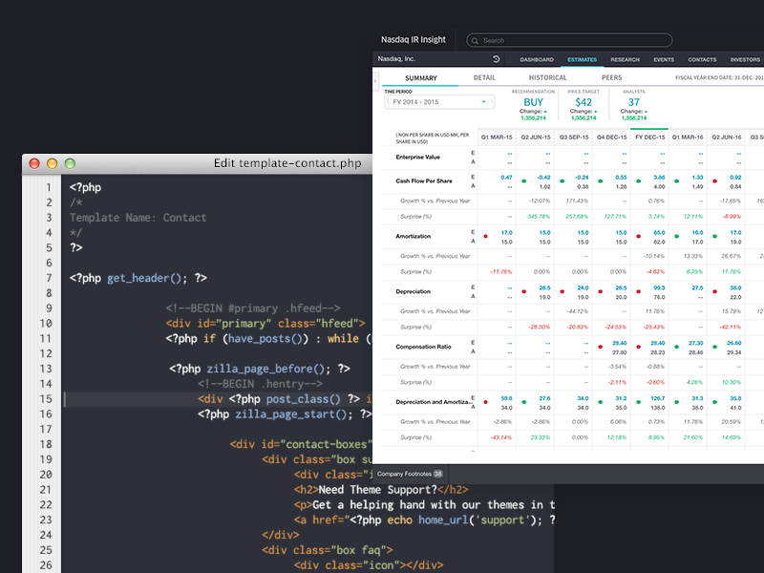The width and height of the screenshot is (764, 573).
Task: Click the 0.47 Cash Flow estimate value
Action: tap(506, 178)
